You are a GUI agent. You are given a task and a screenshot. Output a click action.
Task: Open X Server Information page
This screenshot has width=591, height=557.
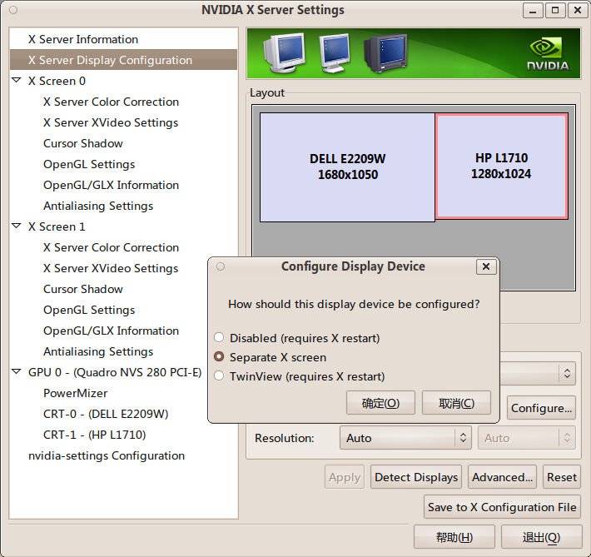[x=83, y=39]
